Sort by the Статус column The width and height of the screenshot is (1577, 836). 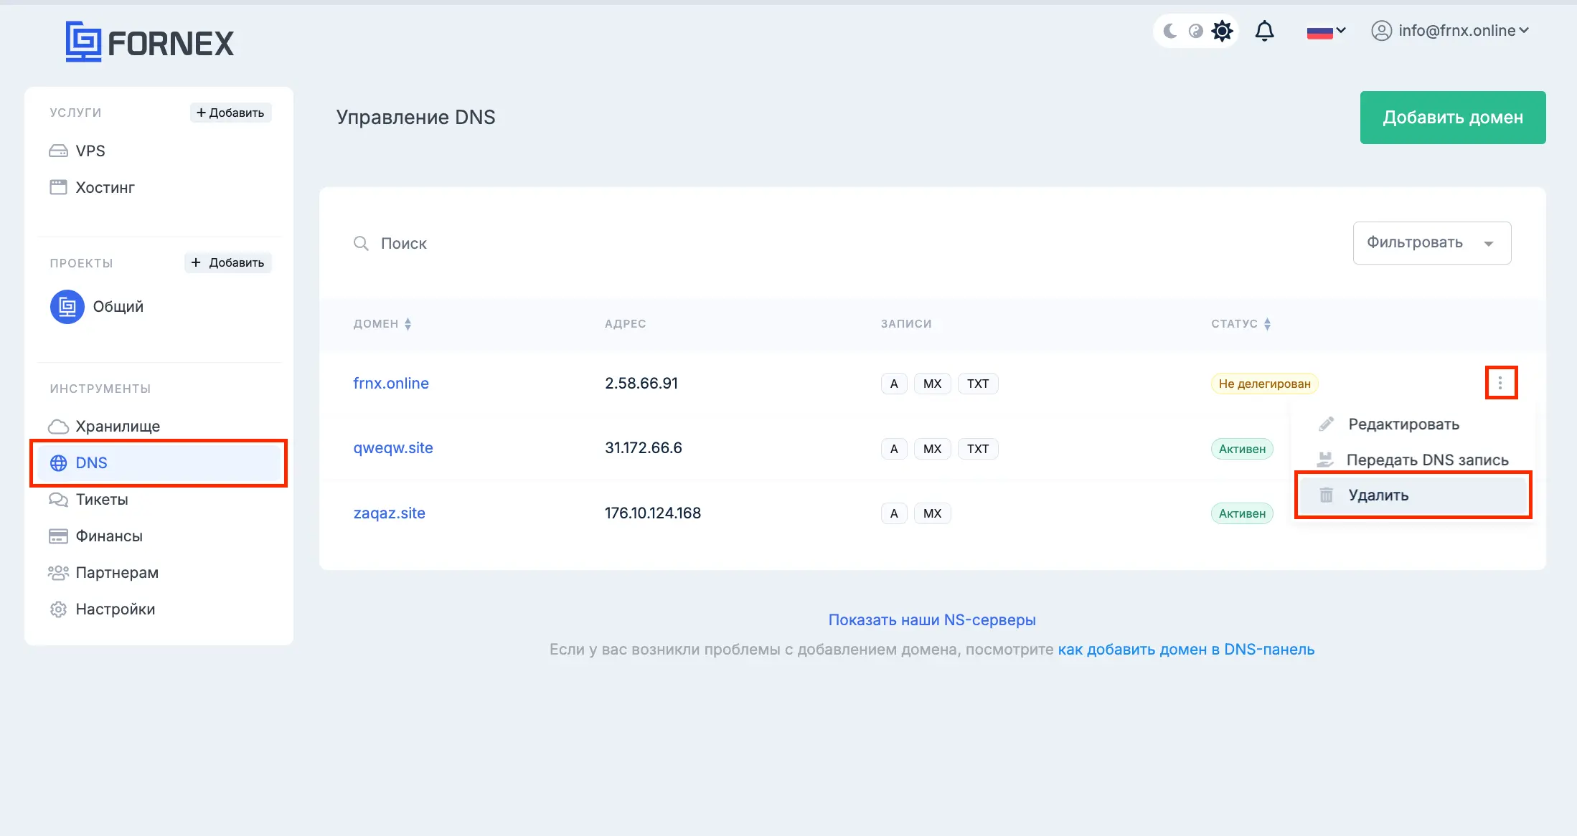point(1241,323)
